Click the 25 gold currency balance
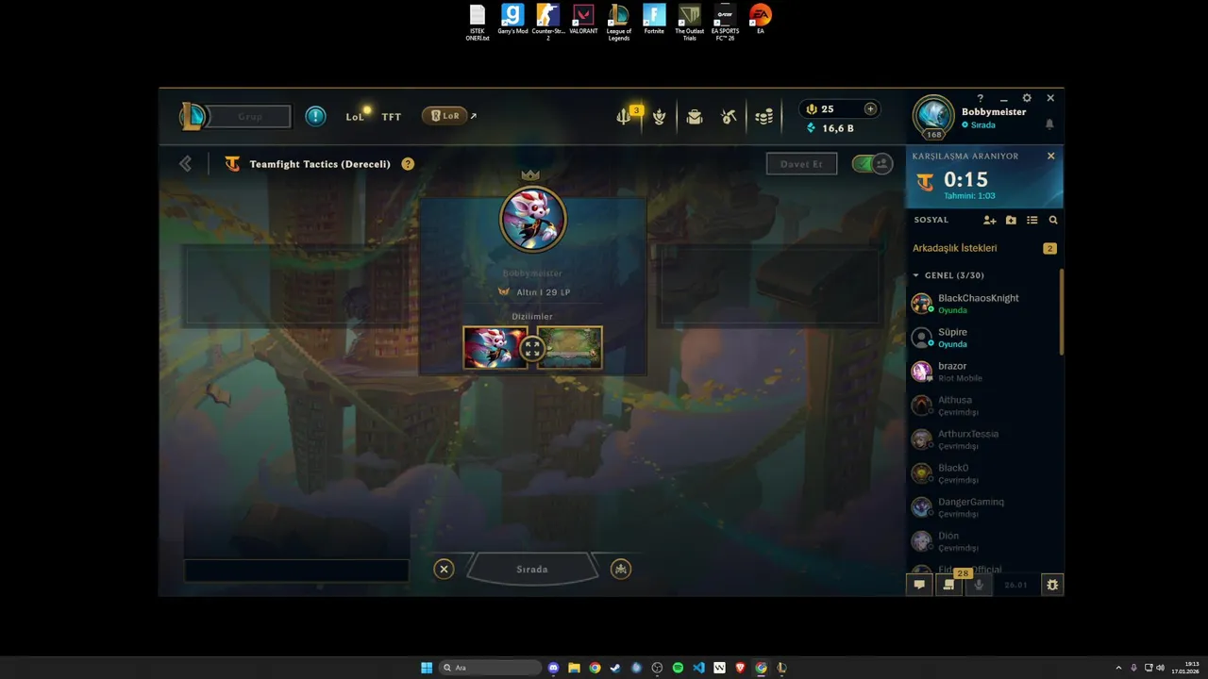Screen dimensions: 1208x679 click(x=820, y=108)
